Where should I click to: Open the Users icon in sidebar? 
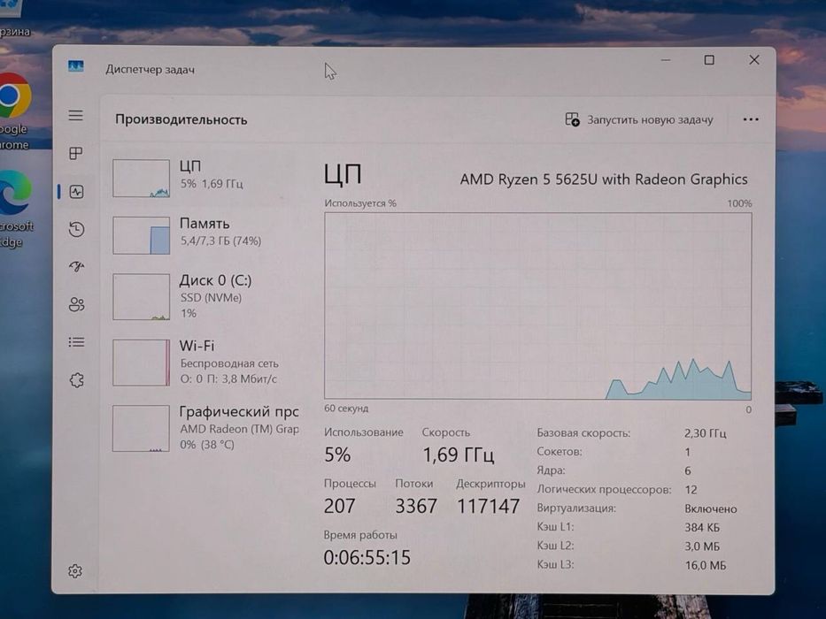pos(76,304)
